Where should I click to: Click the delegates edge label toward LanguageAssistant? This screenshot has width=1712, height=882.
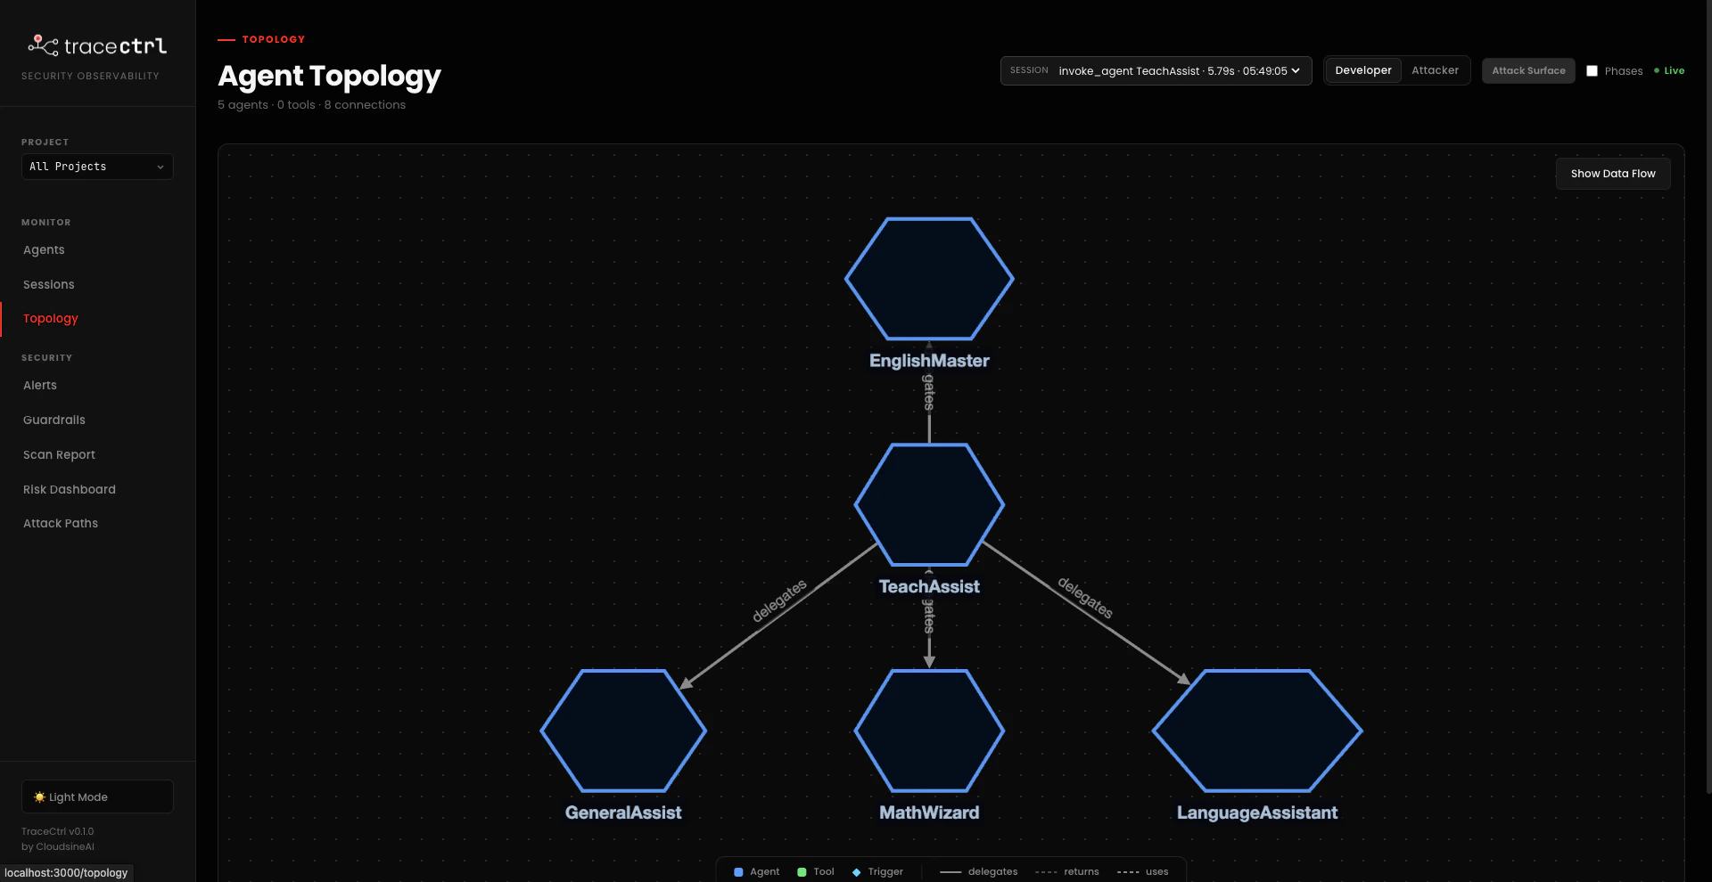1085,597
